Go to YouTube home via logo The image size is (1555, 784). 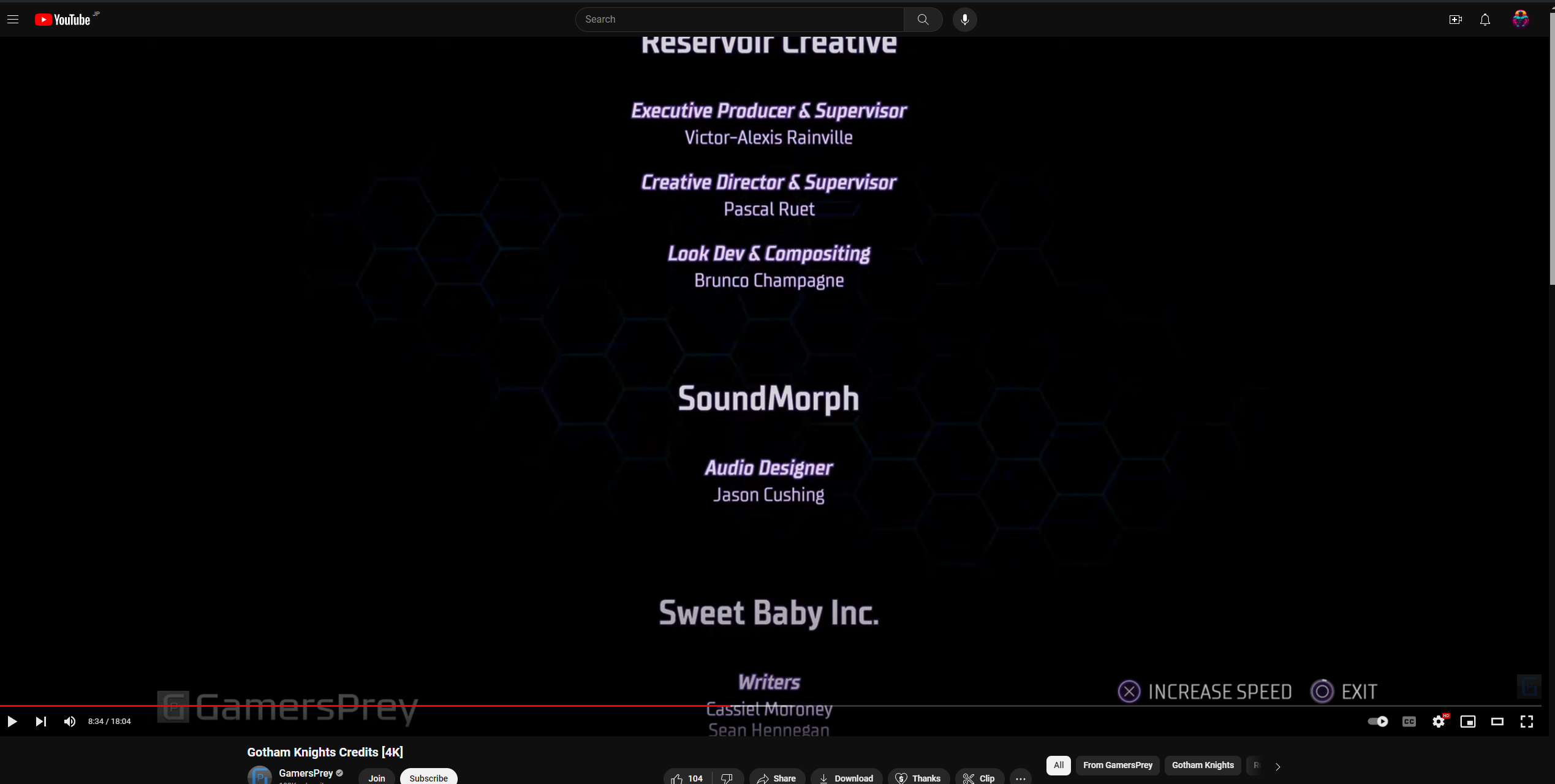click(x=62, y=20)
